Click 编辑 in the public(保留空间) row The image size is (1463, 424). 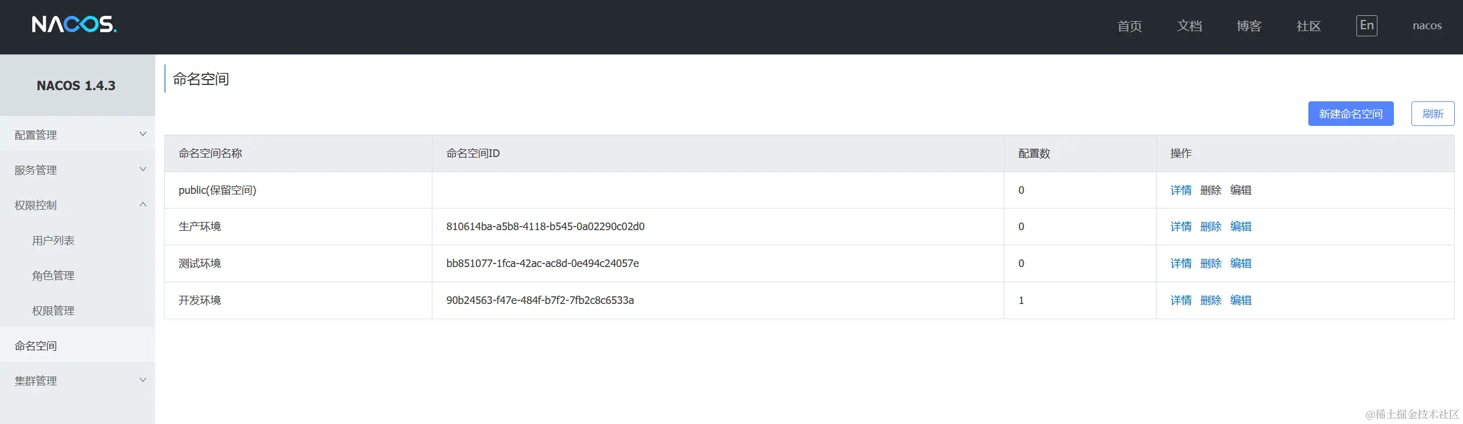[1240, 190]
